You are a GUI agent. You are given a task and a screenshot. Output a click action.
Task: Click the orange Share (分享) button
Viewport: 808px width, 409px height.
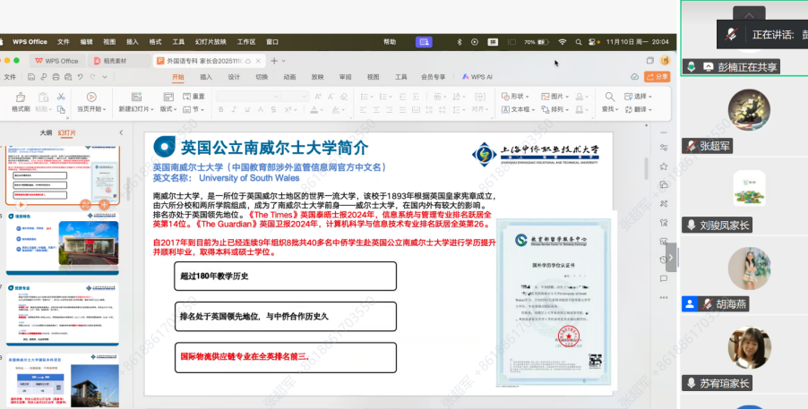click(658, 77)
